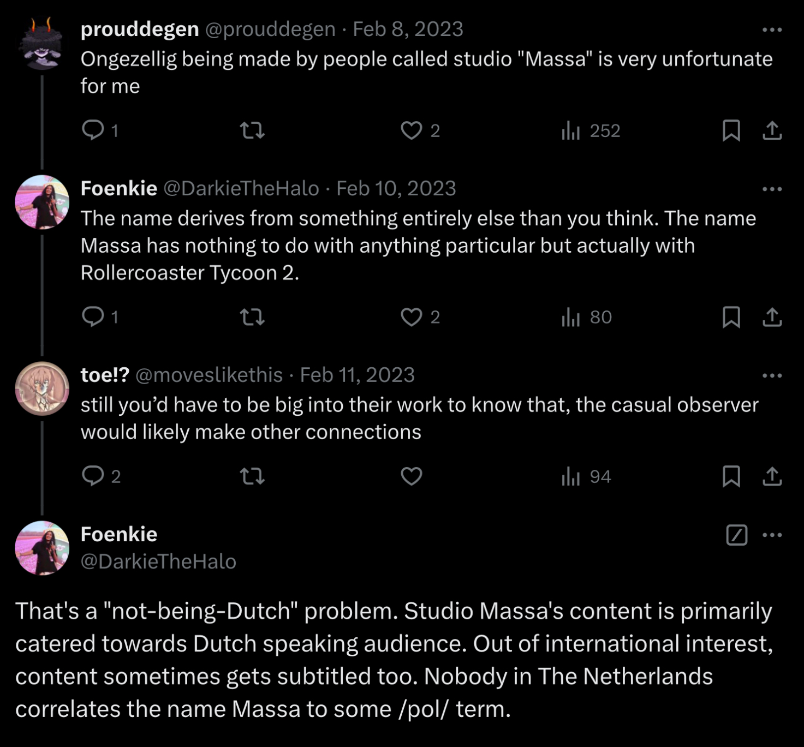Screen dimensions: 804x747
Task: Open the Feb 8, 2023 tweet timestamp
Action: 408,29
